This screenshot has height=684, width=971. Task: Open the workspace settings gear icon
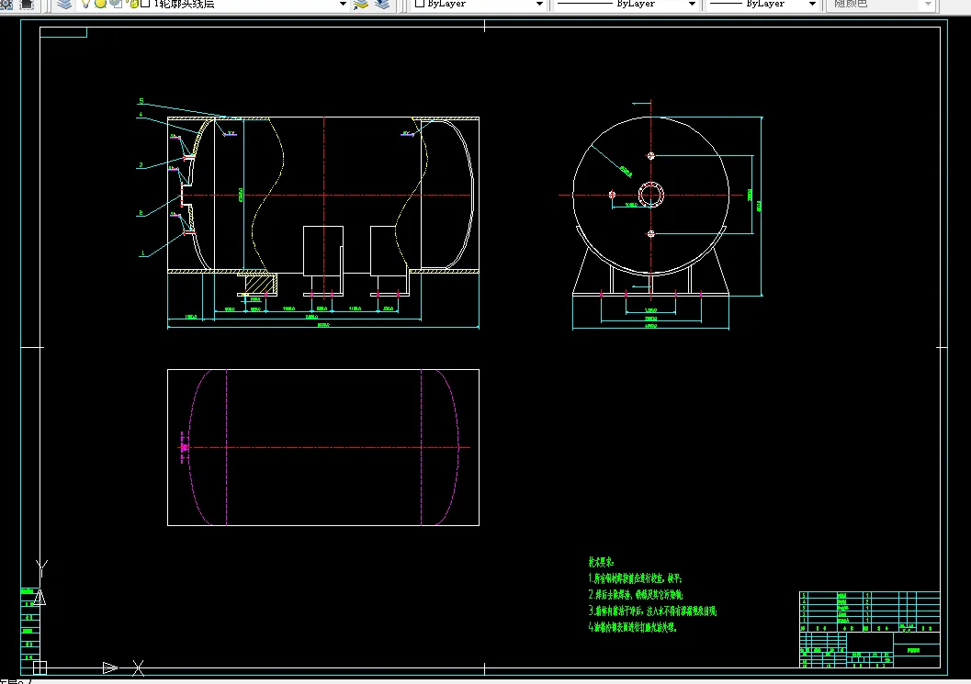[6, 5]
